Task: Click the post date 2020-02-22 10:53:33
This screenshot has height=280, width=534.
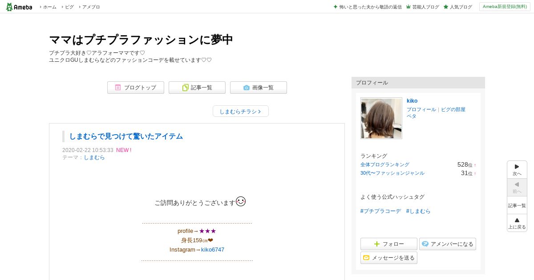Action: pyautogui.click(x=88, y=150)
